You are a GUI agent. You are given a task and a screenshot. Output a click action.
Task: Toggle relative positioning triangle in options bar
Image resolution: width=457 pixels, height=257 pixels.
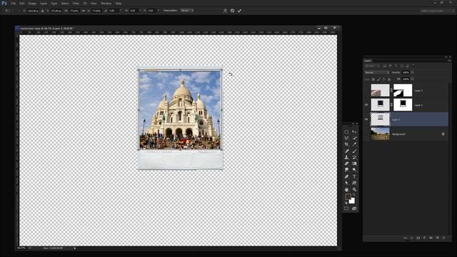pyautogui.click(x=43, y=11)
